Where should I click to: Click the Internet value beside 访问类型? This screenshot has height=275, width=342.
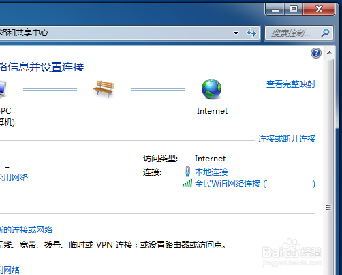(x=210, y=159)
